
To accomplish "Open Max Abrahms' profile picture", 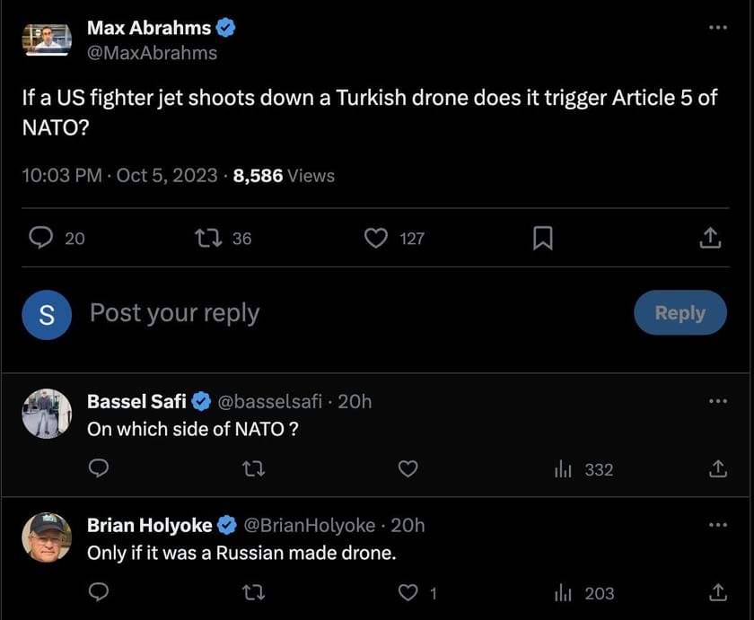I will [x=47, y=39].
